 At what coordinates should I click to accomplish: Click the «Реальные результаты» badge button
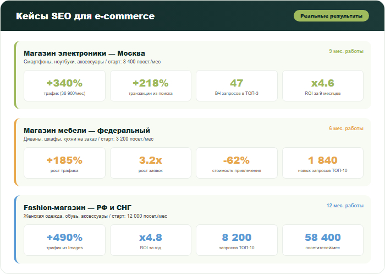pyautogui.click(x=331, y=16)
